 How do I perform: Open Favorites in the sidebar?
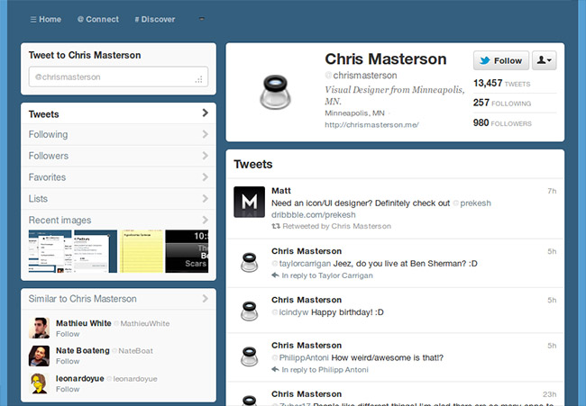coord(118,176)
